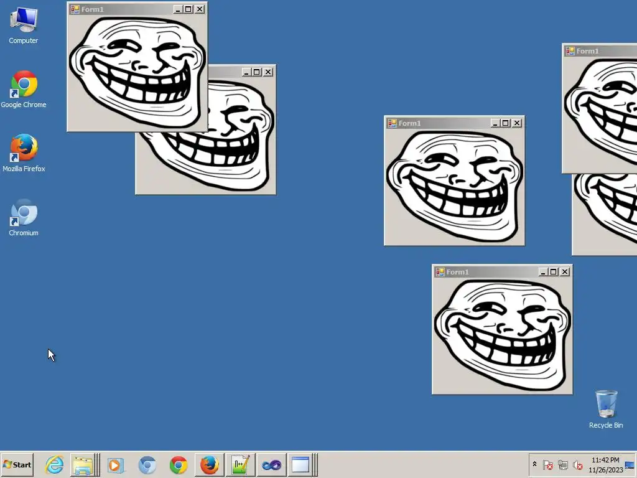Screen dimensions: 637x478
Task: Click the title of the cut-off Form1 window at right edge
Action: [x=587, y=51]
